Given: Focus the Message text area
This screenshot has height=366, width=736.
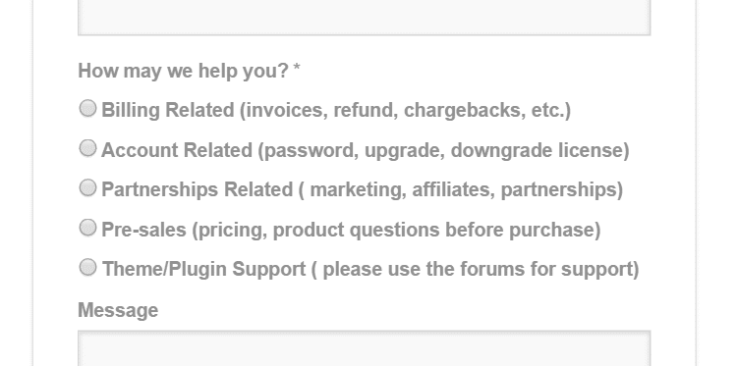Looking at the screenshot, I should point(365,348).
